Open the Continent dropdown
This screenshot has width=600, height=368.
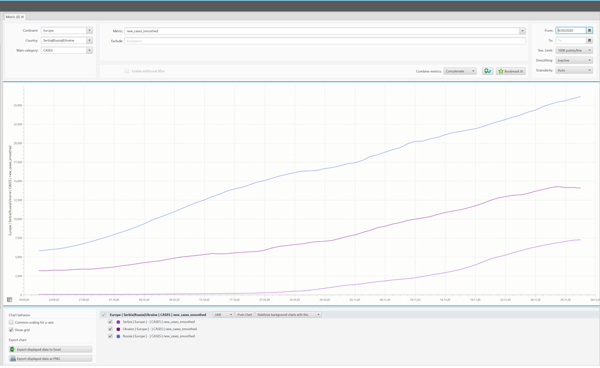pos(89,31)
